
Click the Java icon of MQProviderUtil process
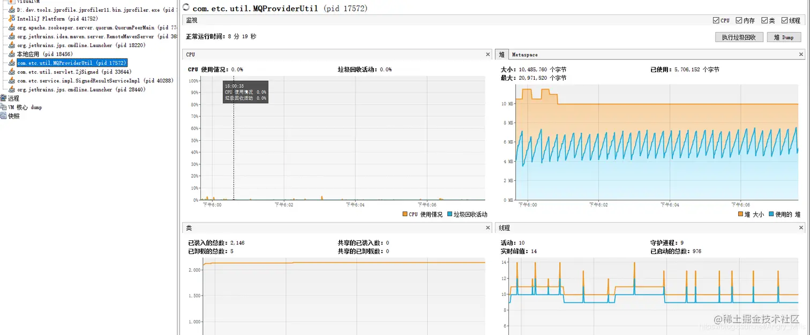click(x=12, y=63)
